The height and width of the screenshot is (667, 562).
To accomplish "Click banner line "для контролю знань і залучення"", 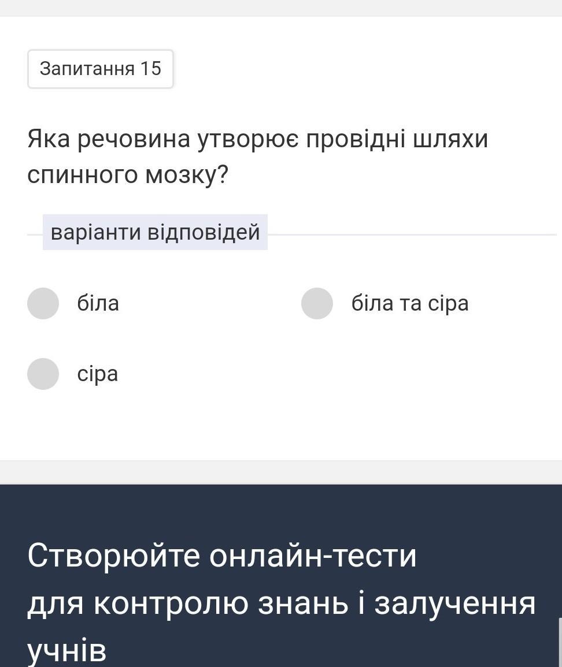I will [281, 603].
